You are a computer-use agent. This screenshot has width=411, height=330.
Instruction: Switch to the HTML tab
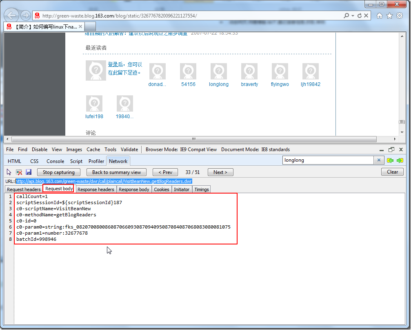coord(14,161)
